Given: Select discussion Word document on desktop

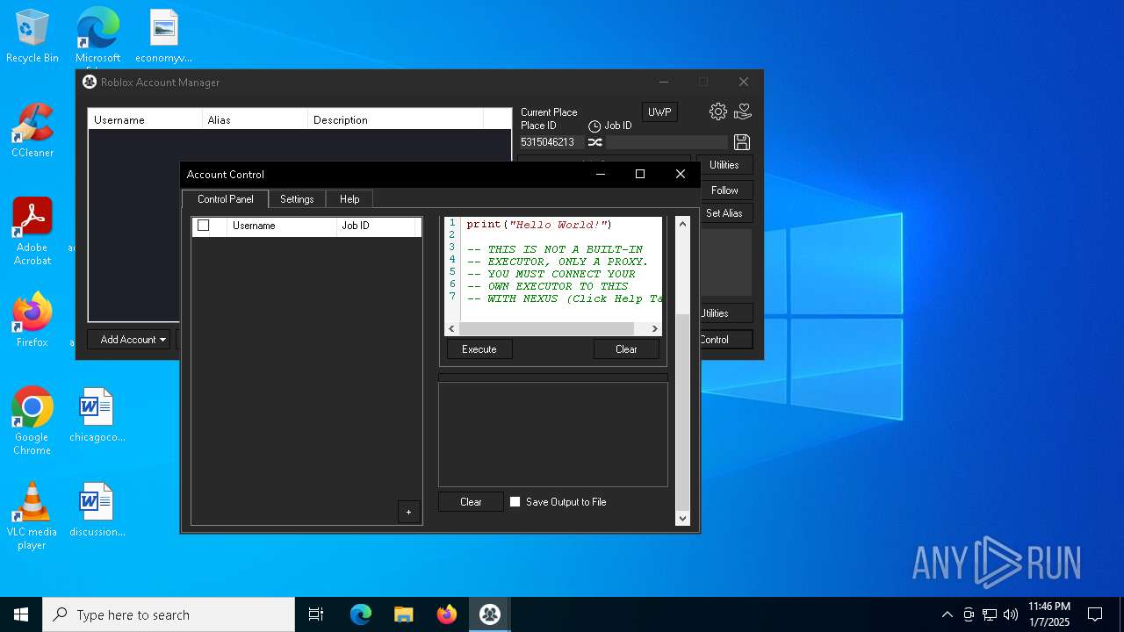Looking at the screenshot, I should pos(97,510).
